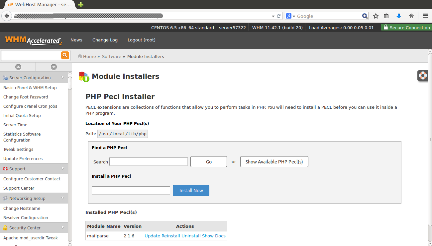Click the Networking Setup section icon
This screenshot has height=246, width=432.
(x=5, y=198)
